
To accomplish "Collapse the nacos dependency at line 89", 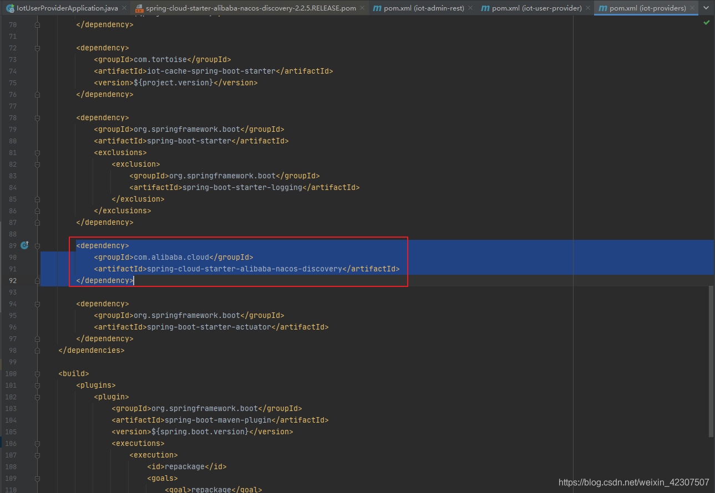I will point(37,245).
